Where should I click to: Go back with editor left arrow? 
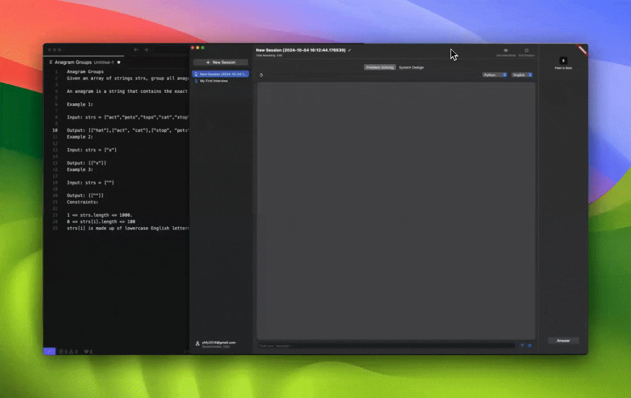click(x=136, y=50)
